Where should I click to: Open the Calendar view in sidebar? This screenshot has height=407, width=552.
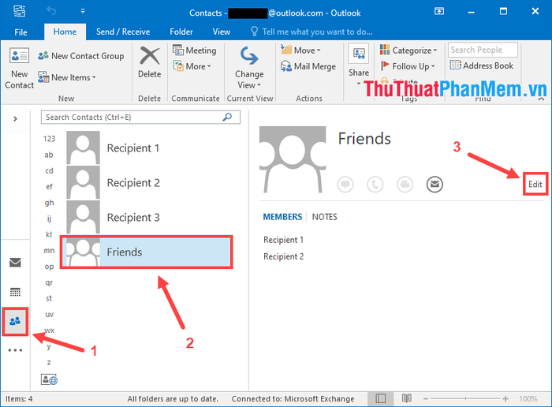(15, 292)
